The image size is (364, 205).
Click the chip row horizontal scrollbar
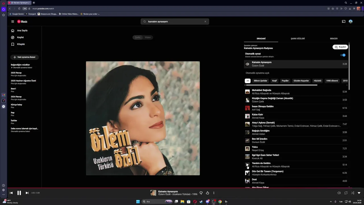(282, 85)
